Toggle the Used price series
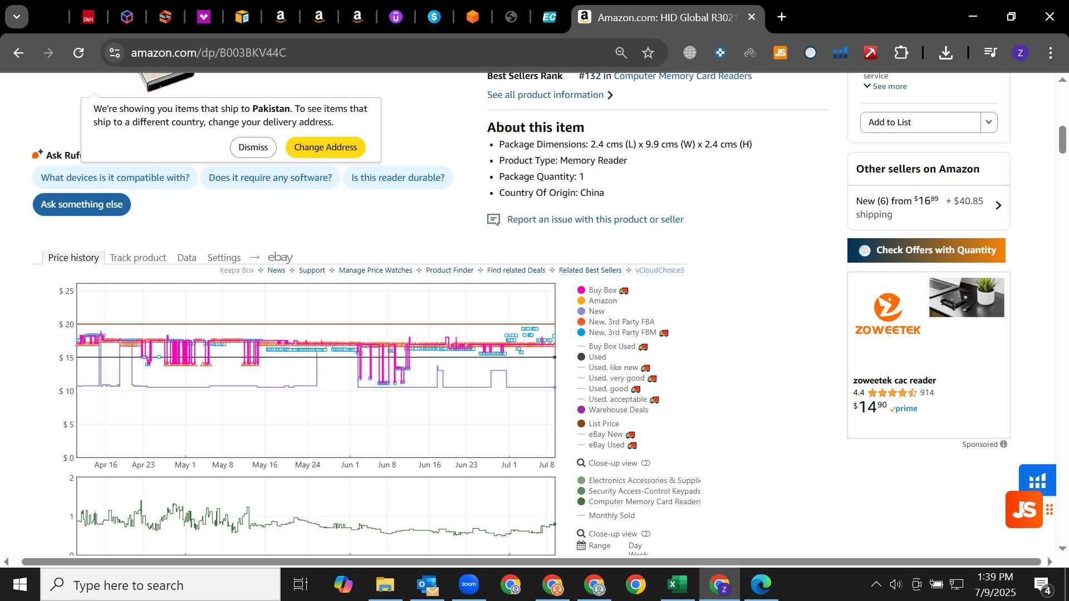Screen dimensions: 1069x601 591,357
